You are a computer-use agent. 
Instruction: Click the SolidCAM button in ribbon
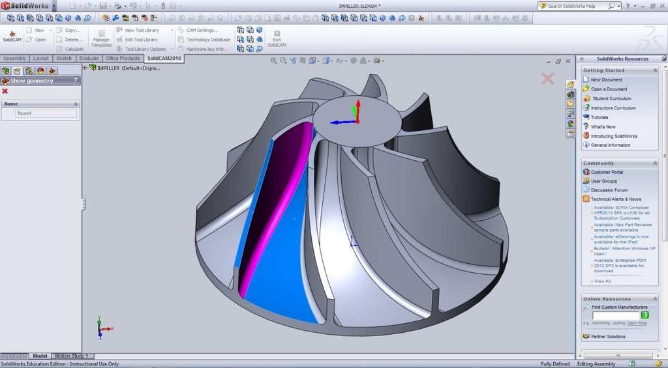12,36
